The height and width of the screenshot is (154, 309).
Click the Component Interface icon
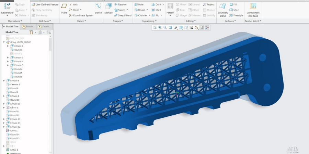point(253,9)
